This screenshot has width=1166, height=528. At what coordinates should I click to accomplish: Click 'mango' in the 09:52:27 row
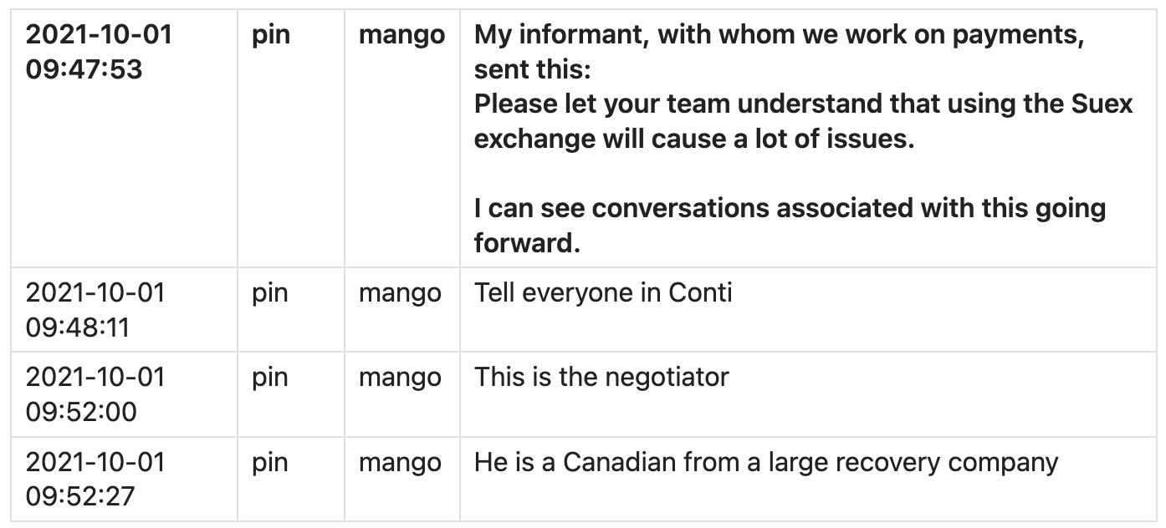[400, 462]
